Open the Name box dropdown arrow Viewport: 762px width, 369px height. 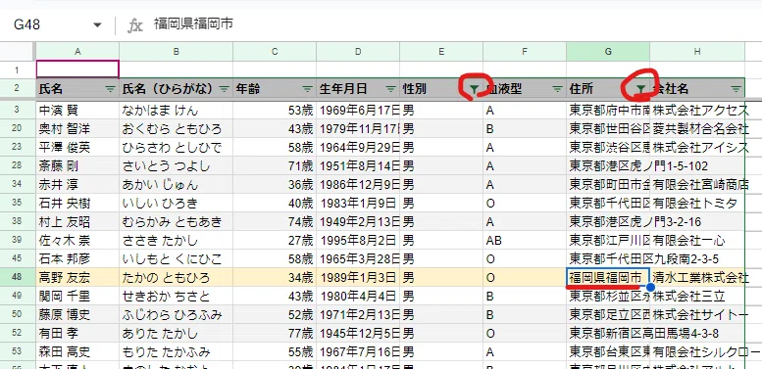(97, 24)
